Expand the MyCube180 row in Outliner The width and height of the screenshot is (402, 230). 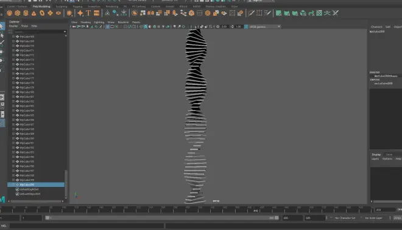pos(13,92)
